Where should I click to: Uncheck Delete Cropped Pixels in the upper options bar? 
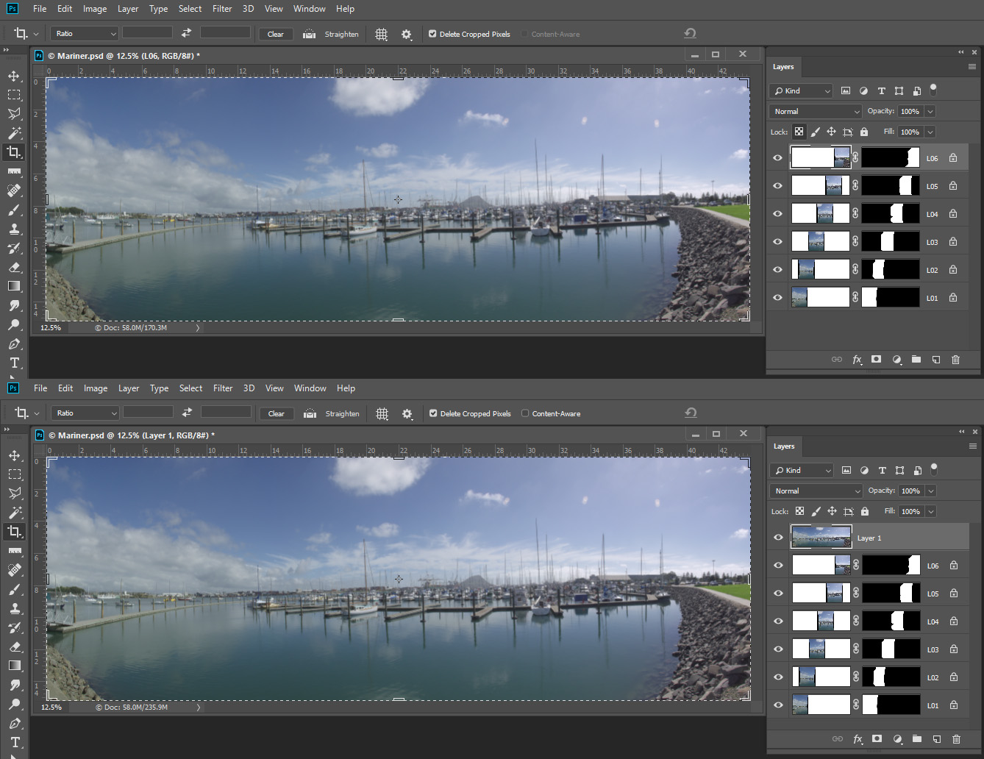click(x=432, y=34)
